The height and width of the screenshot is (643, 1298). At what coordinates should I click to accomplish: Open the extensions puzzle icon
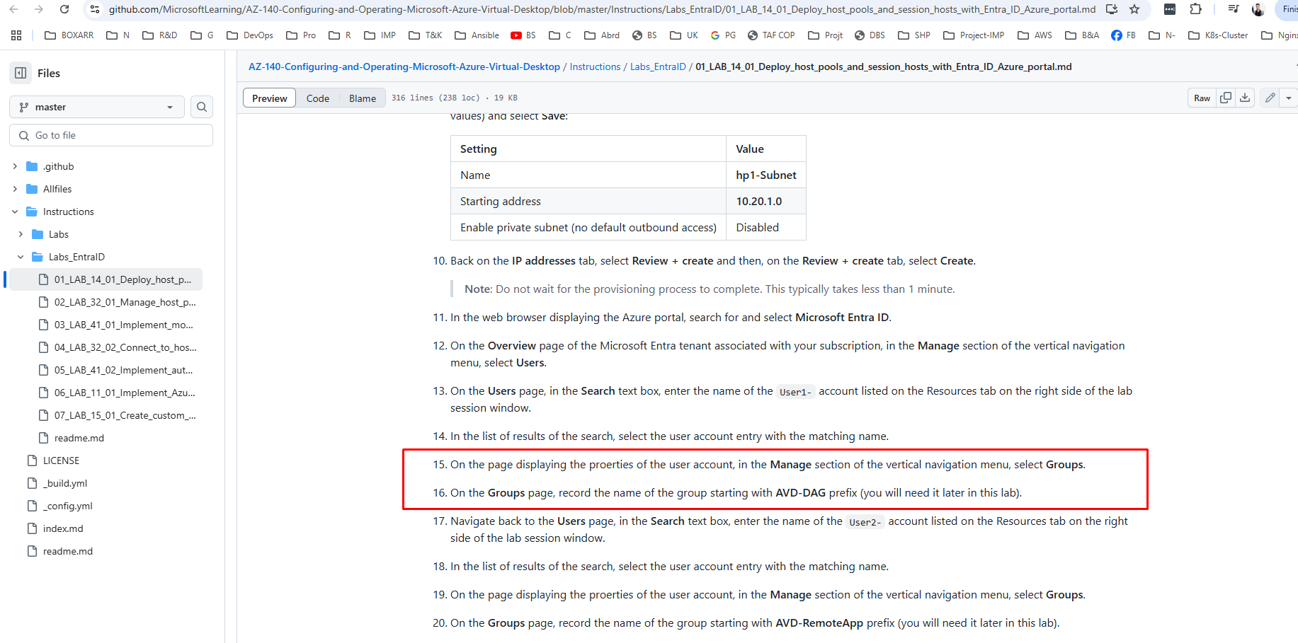tap(1195, 9)
